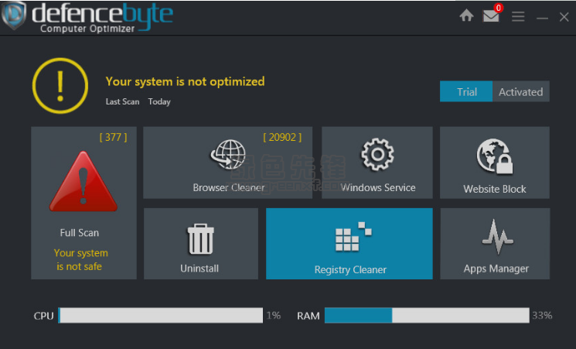Click the CPU usage bar

coord(161,316)
